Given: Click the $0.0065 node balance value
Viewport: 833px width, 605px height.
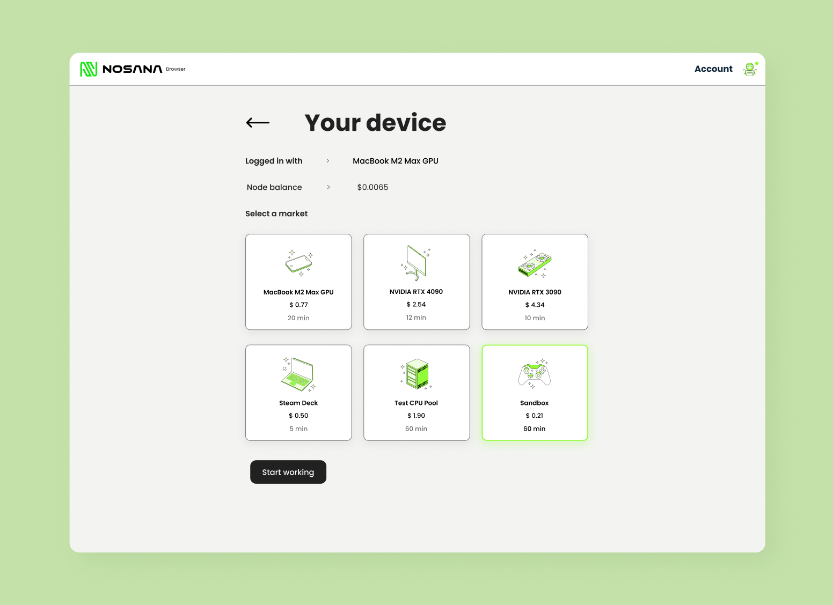Looking at the screenshot, I should coord(372,187).
